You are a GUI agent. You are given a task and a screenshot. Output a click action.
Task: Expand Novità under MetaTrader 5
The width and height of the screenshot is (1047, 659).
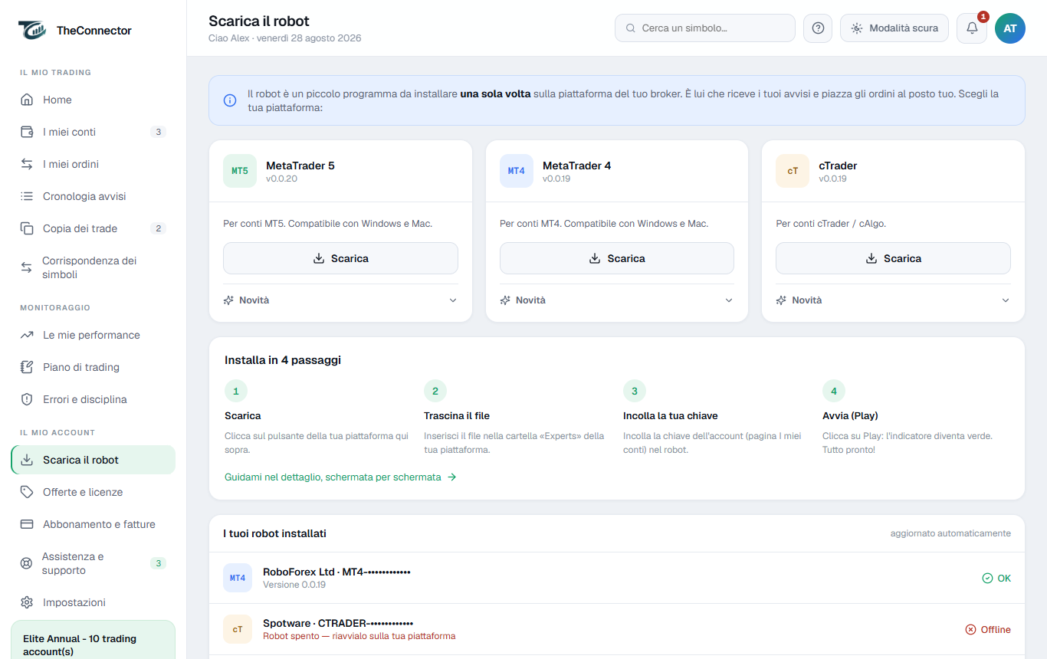coord(340,300)
